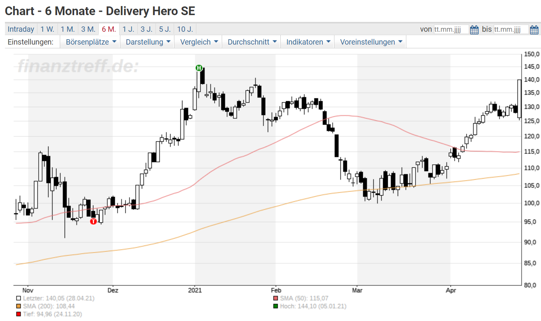Click the 150,0 y-axis value
The image size is (541, 321).
532,54
